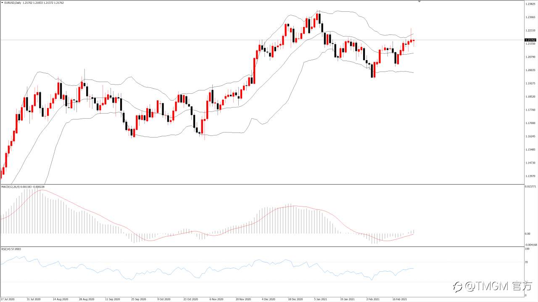Click the MACD(12,26,9) indicator label
Screen dimensions: 538x302
pyautogui.click(x=11, y=186)
